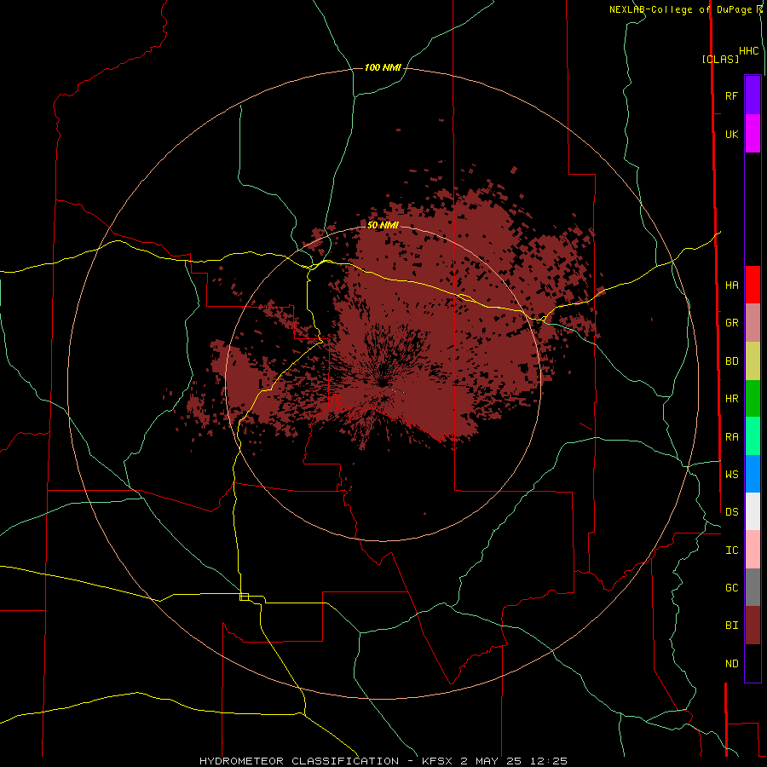
Task: Click the radar site center point
Action: [383, 383]
